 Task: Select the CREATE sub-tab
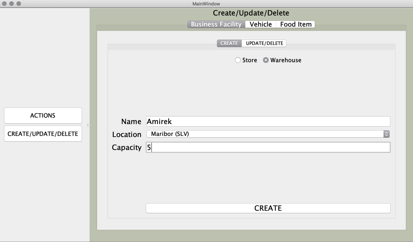tap(229, 43)
